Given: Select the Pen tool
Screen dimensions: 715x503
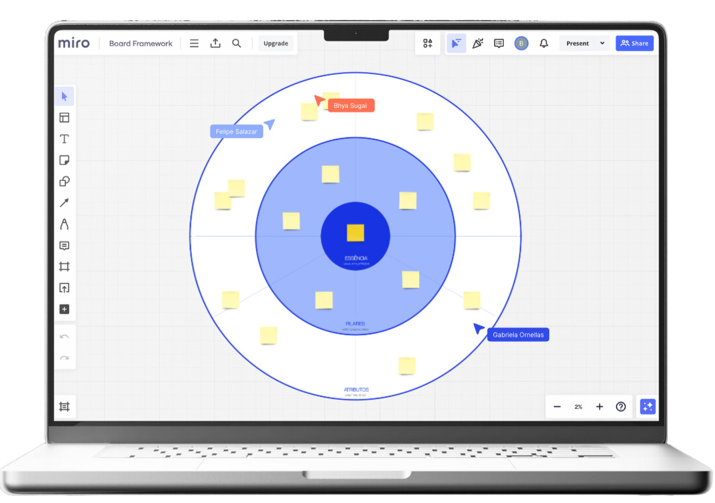Looking at the screenshot, I should (x=64, y=224).
